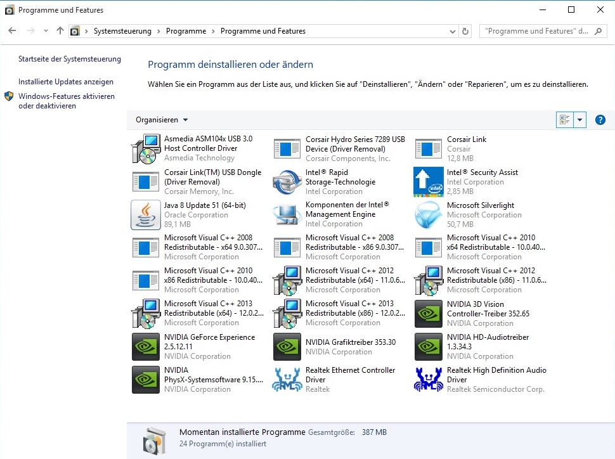This screenshot has width=615, height=459.
Task: Click the Intel Rapid Storage-Technologie icon
Action: click(x=287, y=182)
